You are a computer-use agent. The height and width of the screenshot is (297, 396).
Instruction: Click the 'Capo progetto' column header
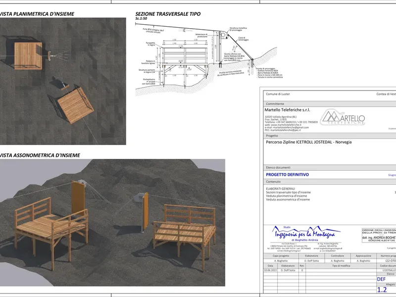point(281,256)
